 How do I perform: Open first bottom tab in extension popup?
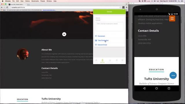(x=96, y=61)
